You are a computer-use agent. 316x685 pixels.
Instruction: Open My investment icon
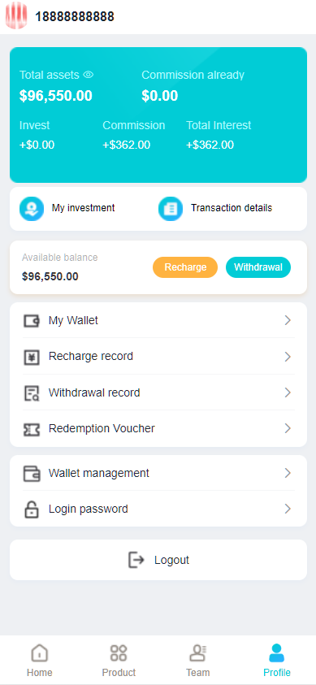[32, 208]
